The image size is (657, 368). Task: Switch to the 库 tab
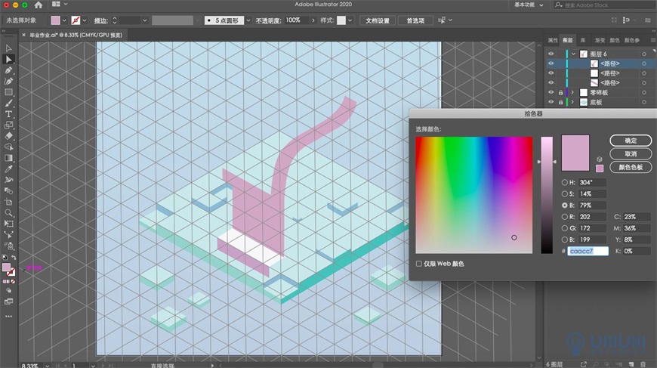583,40
